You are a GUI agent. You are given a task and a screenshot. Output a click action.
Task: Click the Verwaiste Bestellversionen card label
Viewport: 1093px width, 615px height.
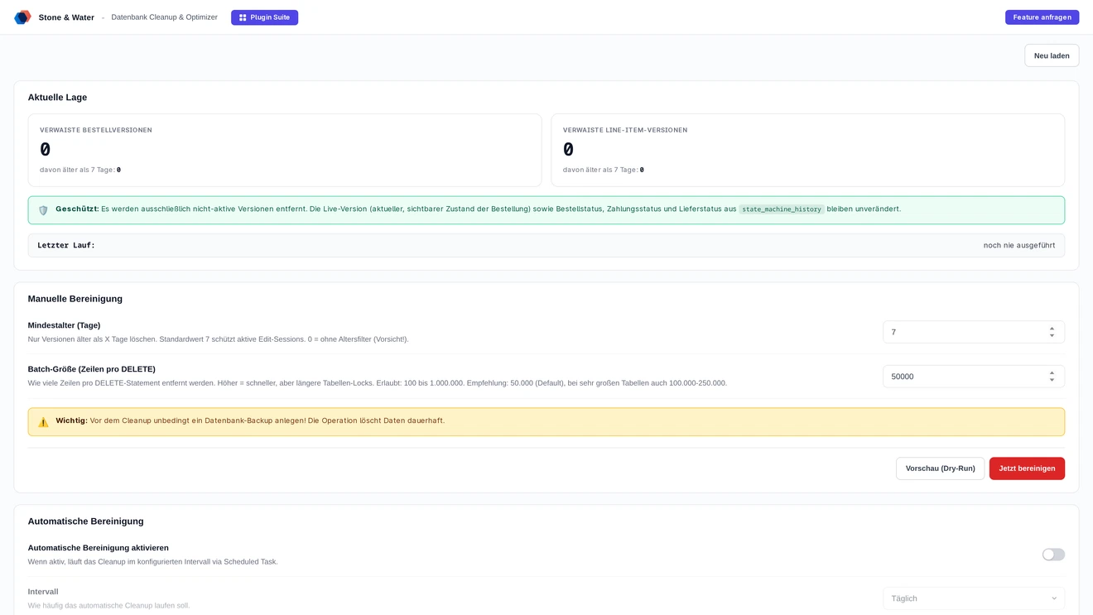point(96,130)
